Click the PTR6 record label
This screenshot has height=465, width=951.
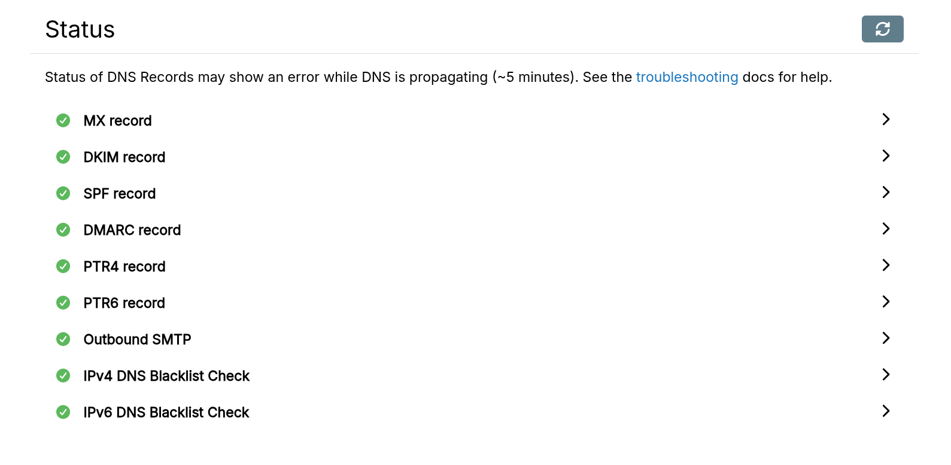[x=124, y=303]
